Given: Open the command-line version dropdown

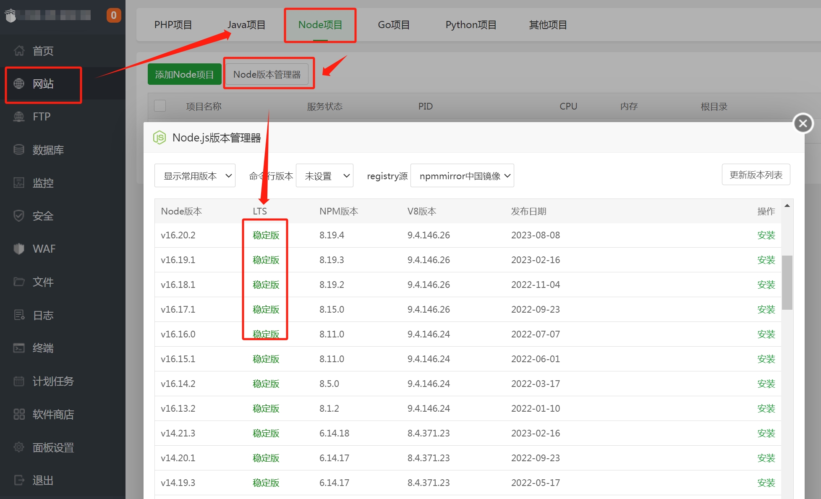Looking at the screenshot, I should [x=324, y=176].
